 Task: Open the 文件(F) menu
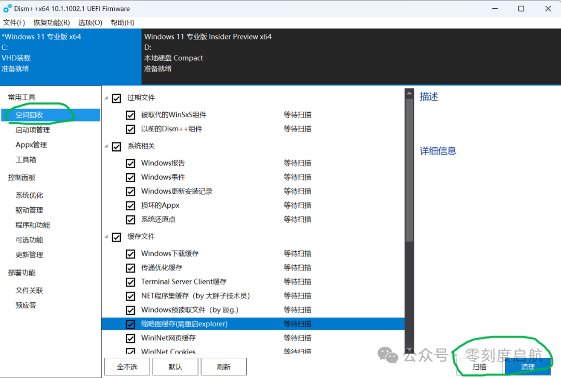tap(14, 22)
